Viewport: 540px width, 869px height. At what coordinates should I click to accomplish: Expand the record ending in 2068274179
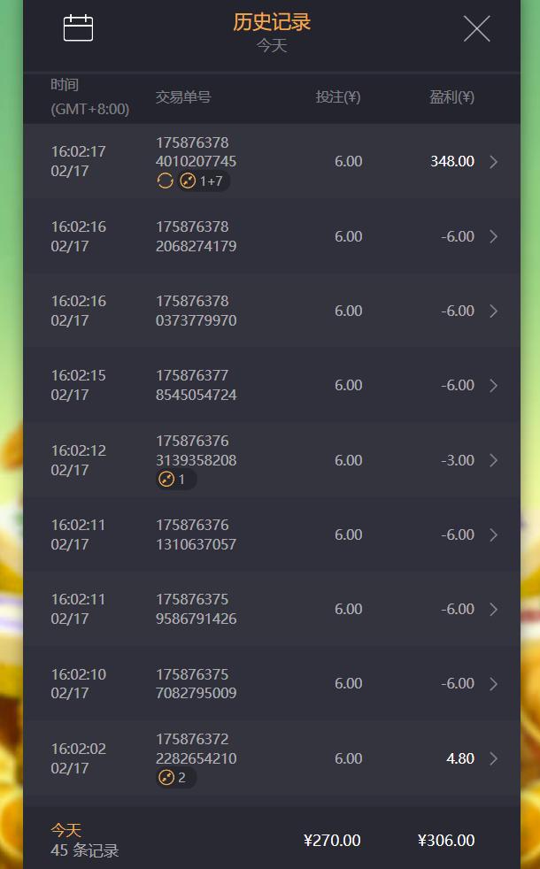click(493, 236)
